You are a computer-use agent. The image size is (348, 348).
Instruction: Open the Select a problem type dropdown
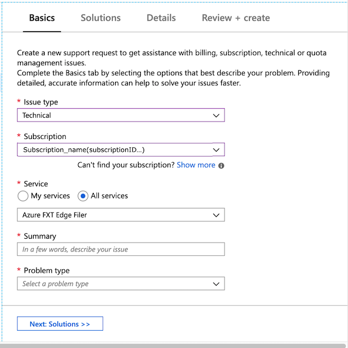(121, 284)
